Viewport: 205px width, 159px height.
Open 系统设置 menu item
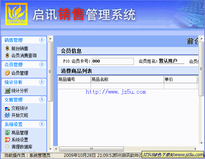coord(20,140)
